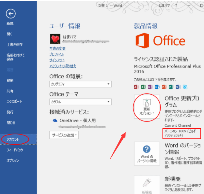The image size is (204, 194).
Task: Select 発行 in the sidebar
Action: click(x=10, y=112)
